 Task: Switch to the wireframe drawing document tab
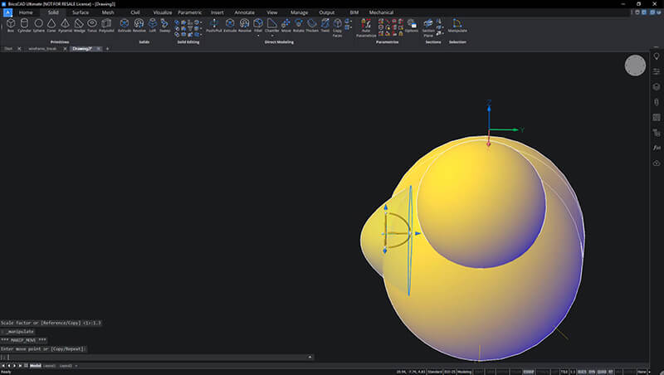tap(43, 49)
